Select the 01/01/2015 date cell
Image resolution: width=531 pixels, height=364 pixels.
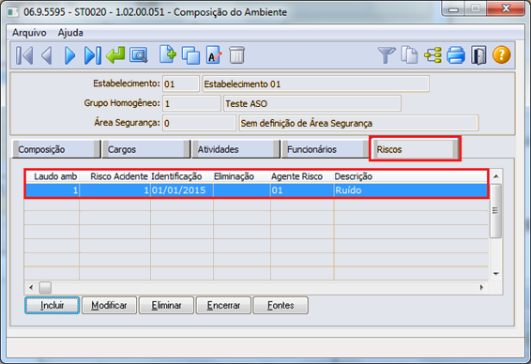[182, 190]
